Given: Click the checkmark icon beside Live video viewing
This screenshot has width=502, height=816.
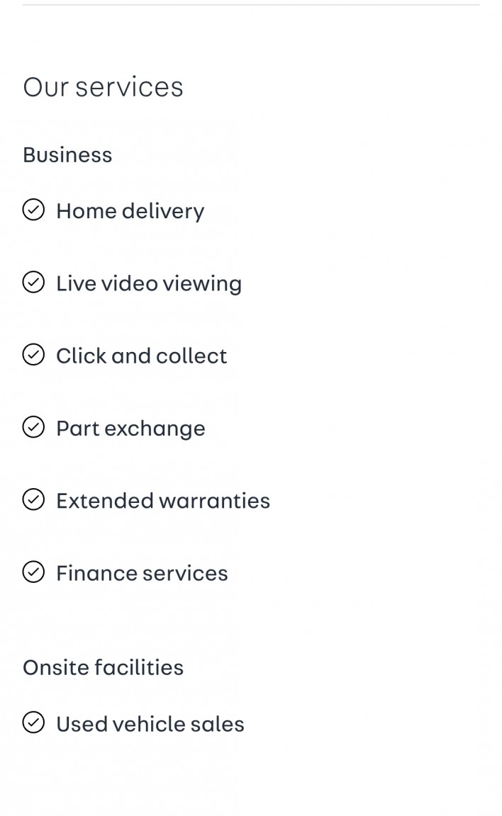Looking at the screenshot, I should coord(33,283).
